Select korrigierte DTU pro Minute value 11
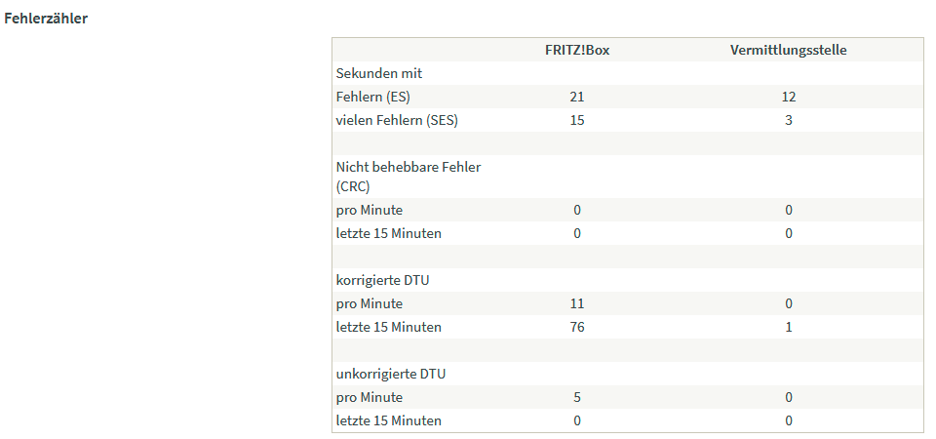The height and width of the screenshot is (439, 936). point(577,303)
